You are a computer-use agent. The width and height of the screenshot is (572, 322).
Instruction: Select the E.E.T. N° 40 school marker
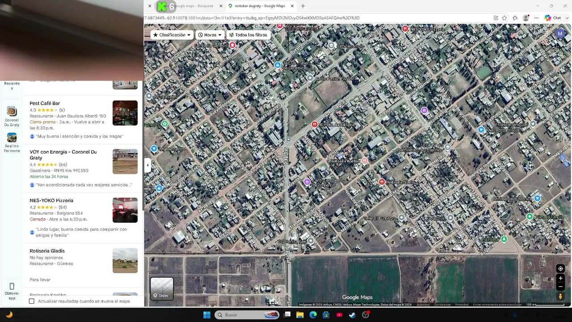point(448,147)
